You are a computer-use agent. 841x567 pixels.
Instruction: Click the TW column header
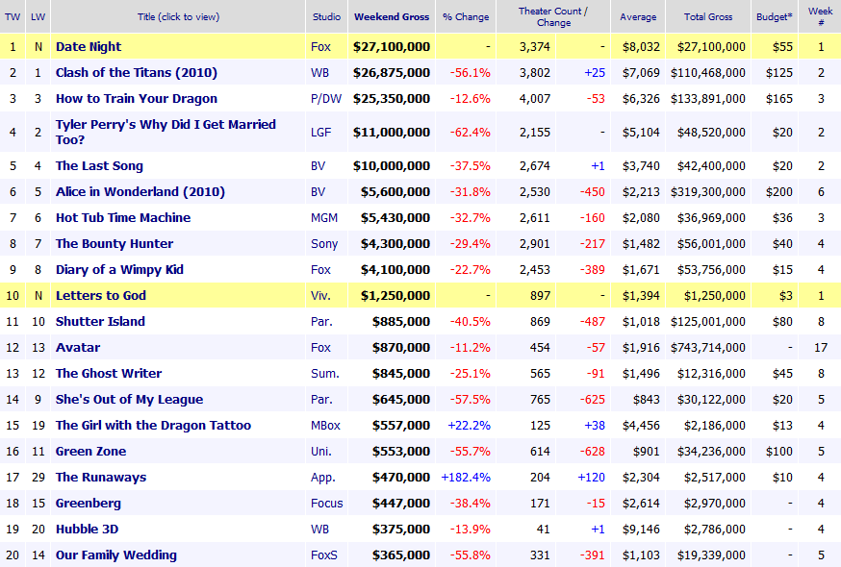[x=13, y=16]
